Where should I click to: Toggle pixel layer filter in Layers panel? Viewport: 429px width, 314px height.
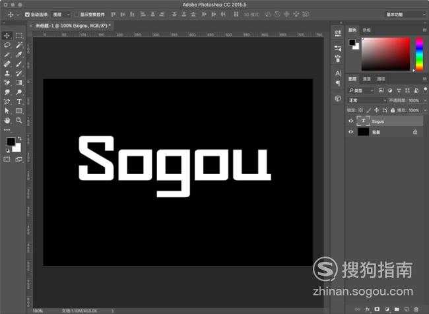381,90
